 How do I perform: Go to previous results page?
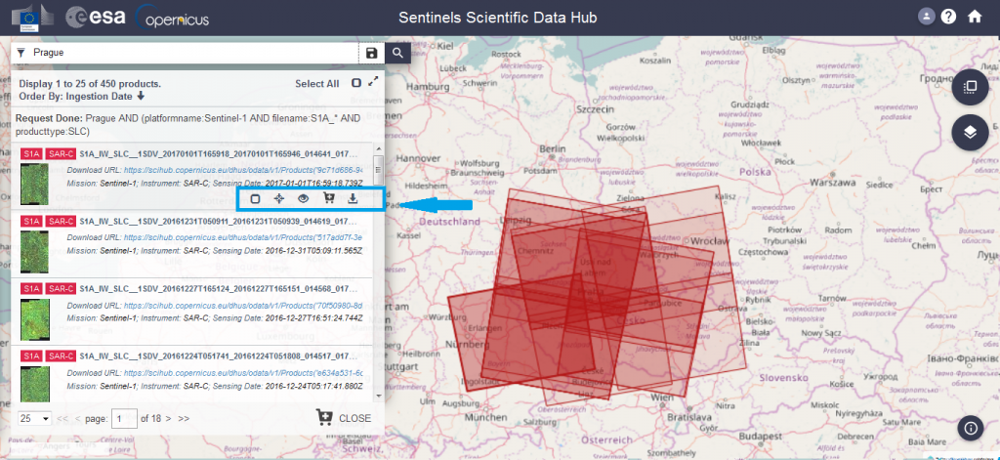[x=78, y=419]
